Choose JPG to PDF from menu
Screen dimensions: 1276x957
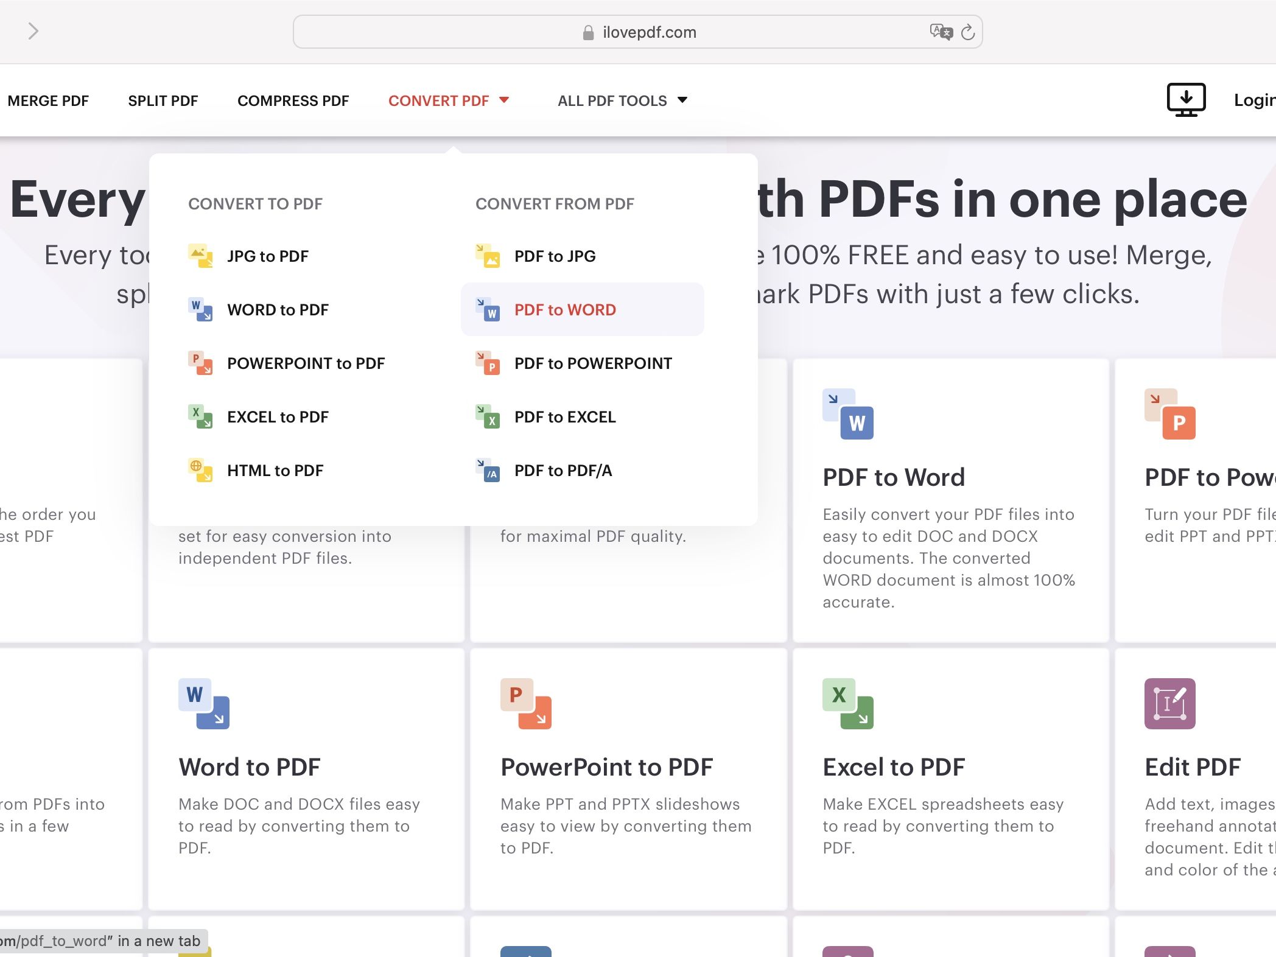tap(267, 256)
